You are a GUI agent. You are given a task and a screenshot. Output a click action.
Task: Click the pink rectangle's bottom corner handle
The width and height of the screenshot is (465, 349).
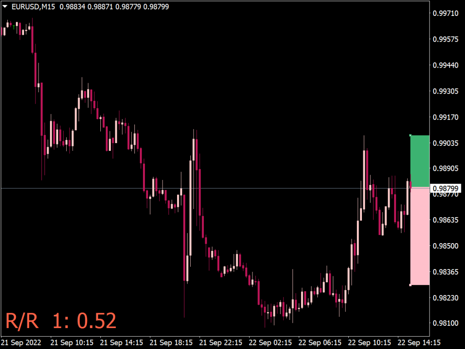411,285
